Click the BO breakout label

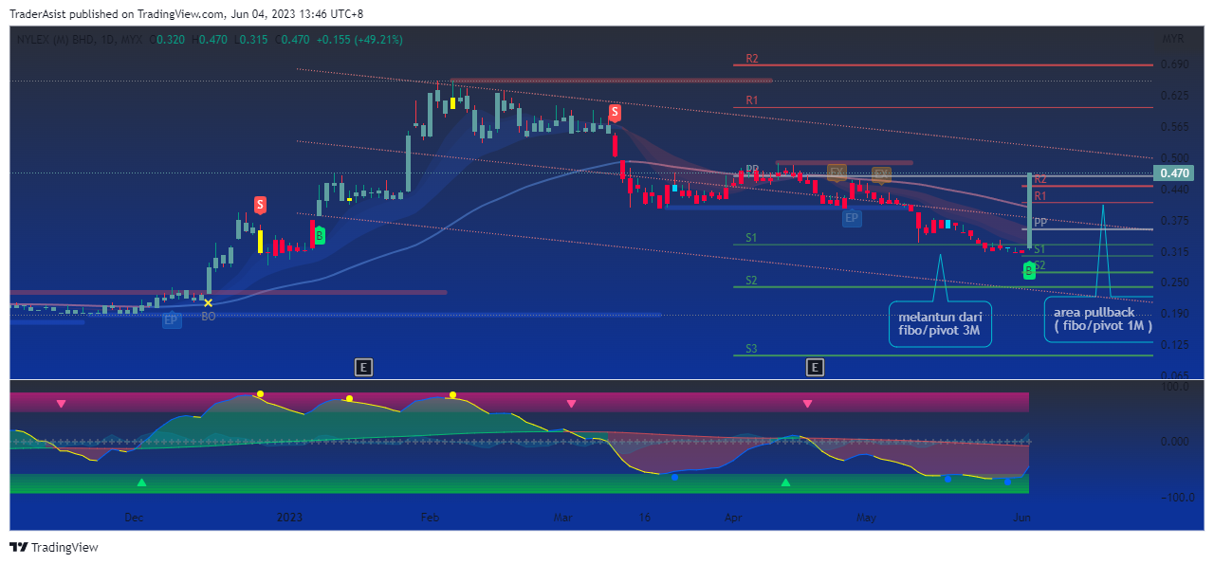[x=208, y=317]
